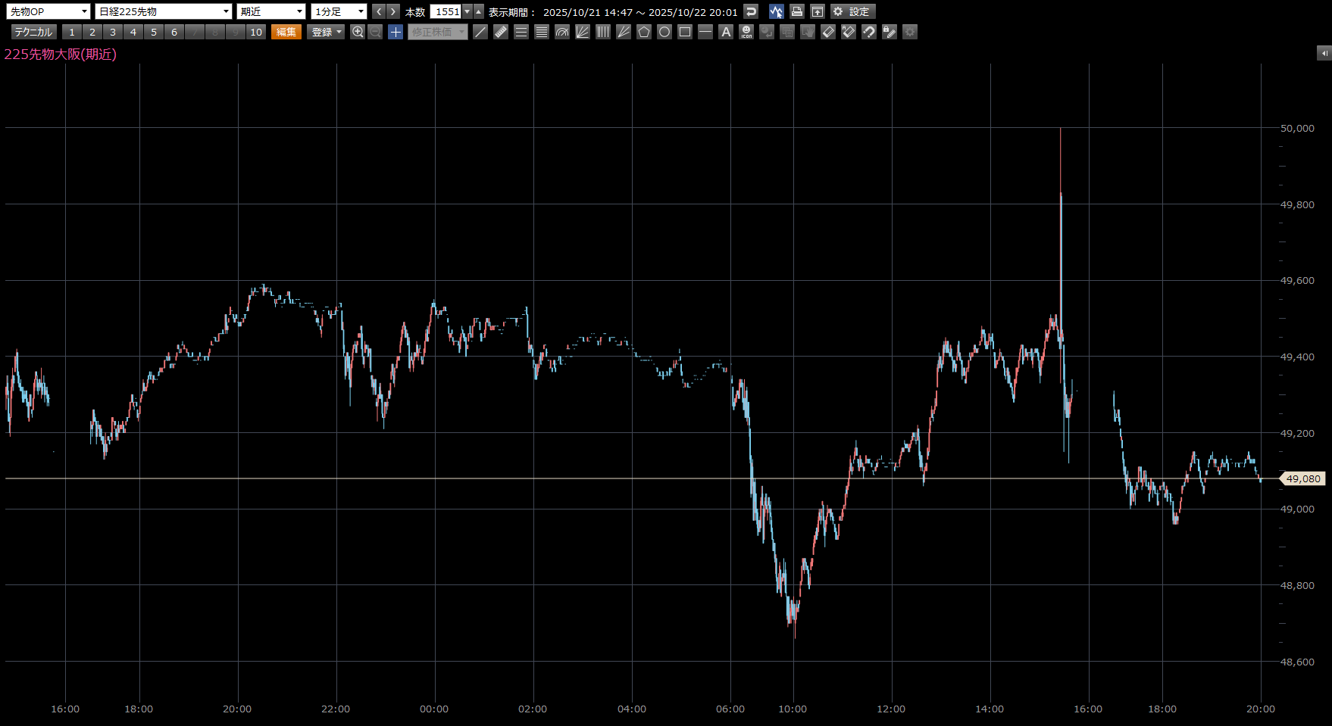The image size is (1332, 726).
Task: Toggle the chart cursor tracking mode
Action: coord(776,11)
